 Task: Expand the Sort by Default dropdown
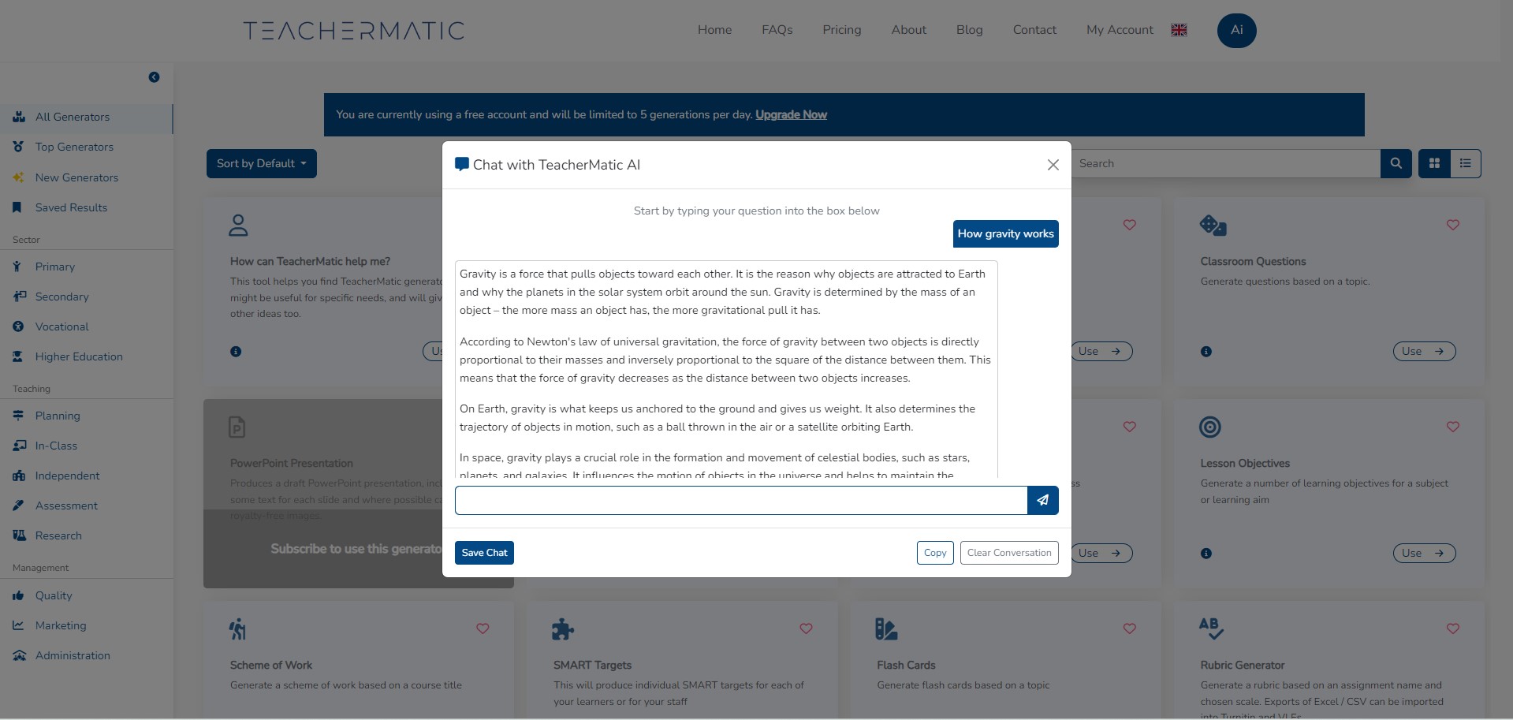tap(261, 163)
